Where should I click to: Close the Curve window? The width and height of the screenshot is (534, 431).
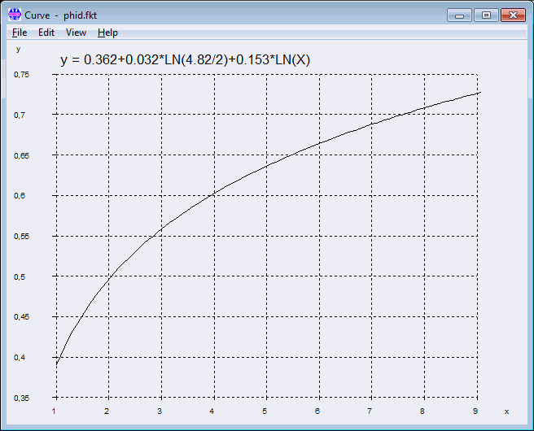[512, 15]
